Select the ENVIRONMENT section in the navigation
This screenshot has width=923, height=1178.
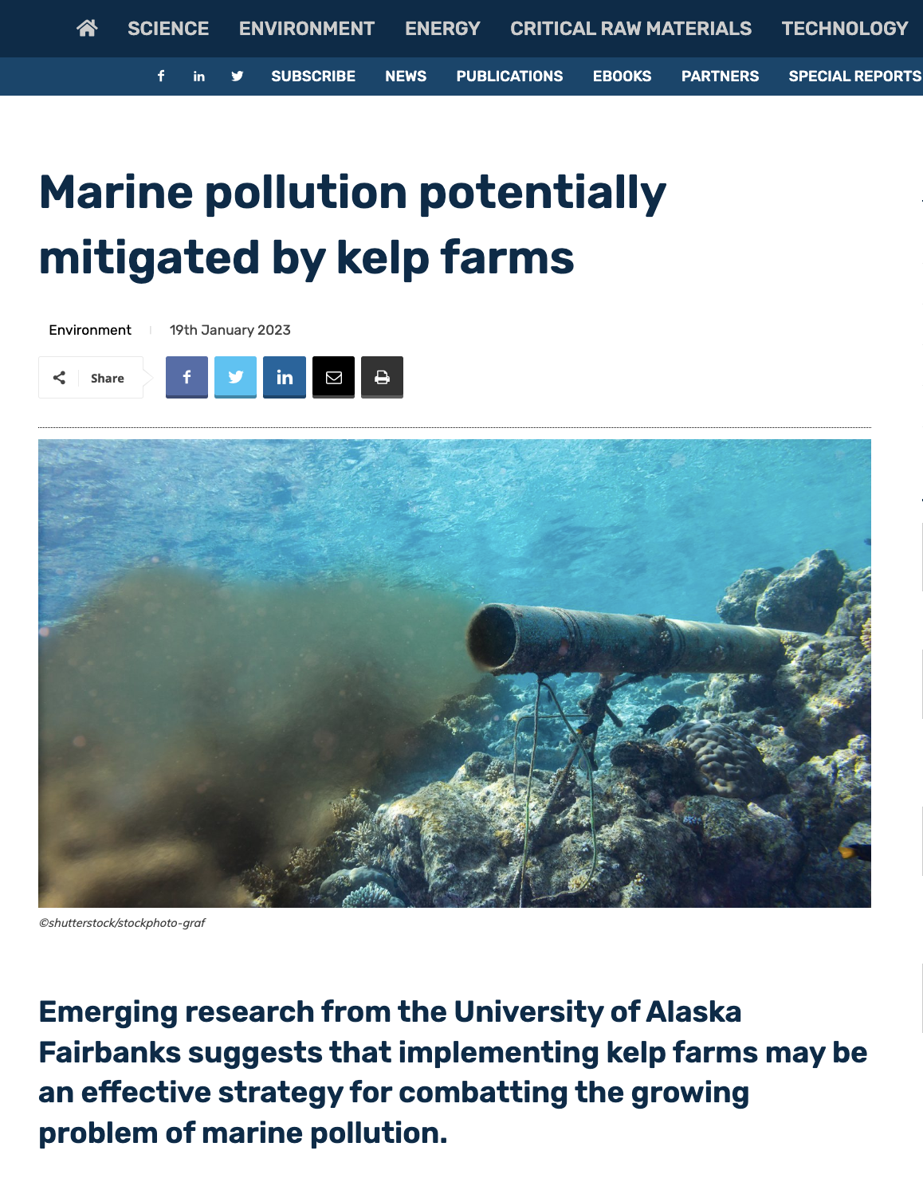pos(306,28)
